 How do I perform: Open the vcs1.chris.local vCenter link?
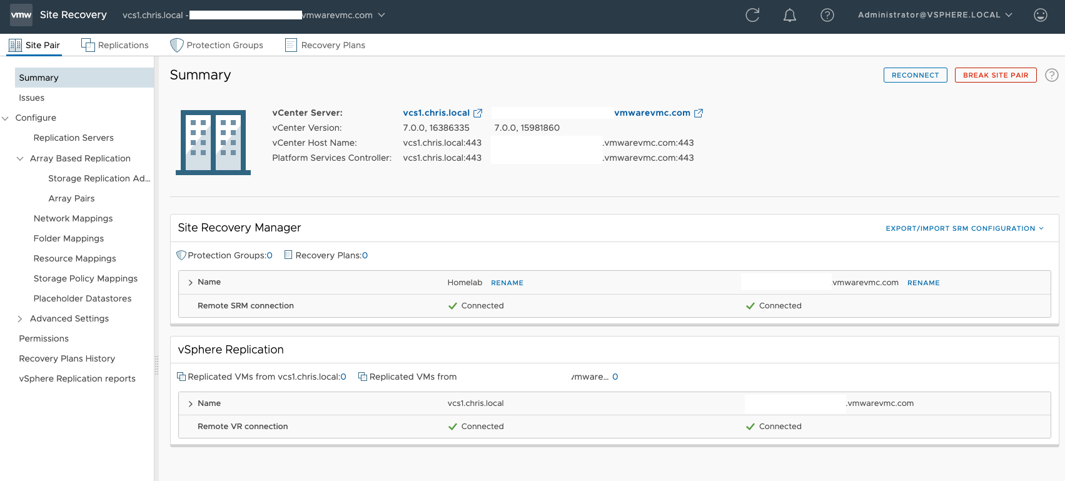(436, 113)
